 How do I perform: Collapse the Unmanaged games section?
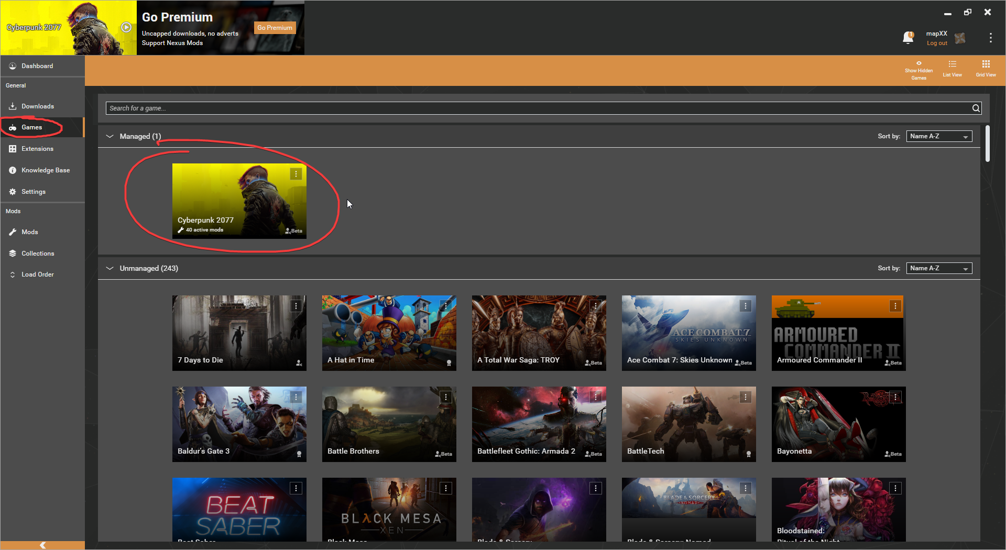[110, 268]
